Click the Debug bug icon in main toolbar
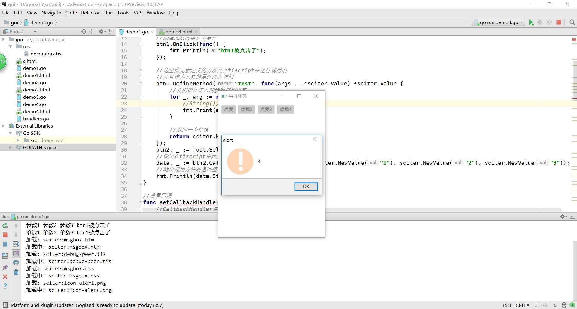 point(540,22)
